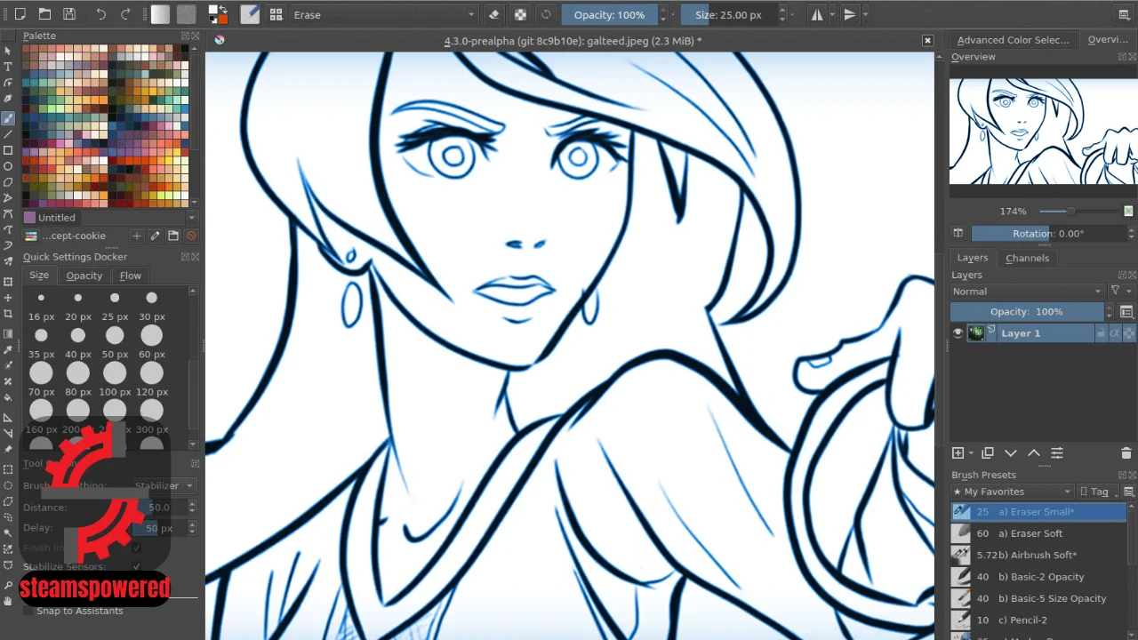Adjust the toolbar Opacity 100% slider
This screenshot has height=640, width=1138.
pos(610,14)
